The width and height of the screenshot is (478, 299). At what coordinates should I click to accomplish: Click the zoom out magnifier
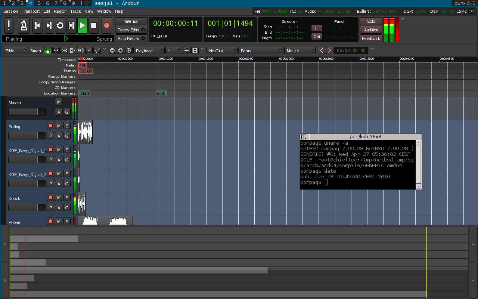tap(112, 50)
